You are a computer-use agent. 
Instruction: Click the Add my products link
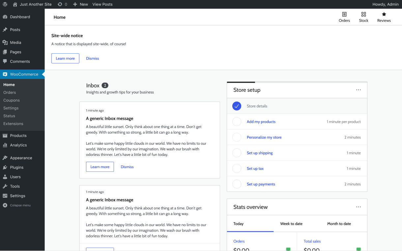click(x=261, y=122)
